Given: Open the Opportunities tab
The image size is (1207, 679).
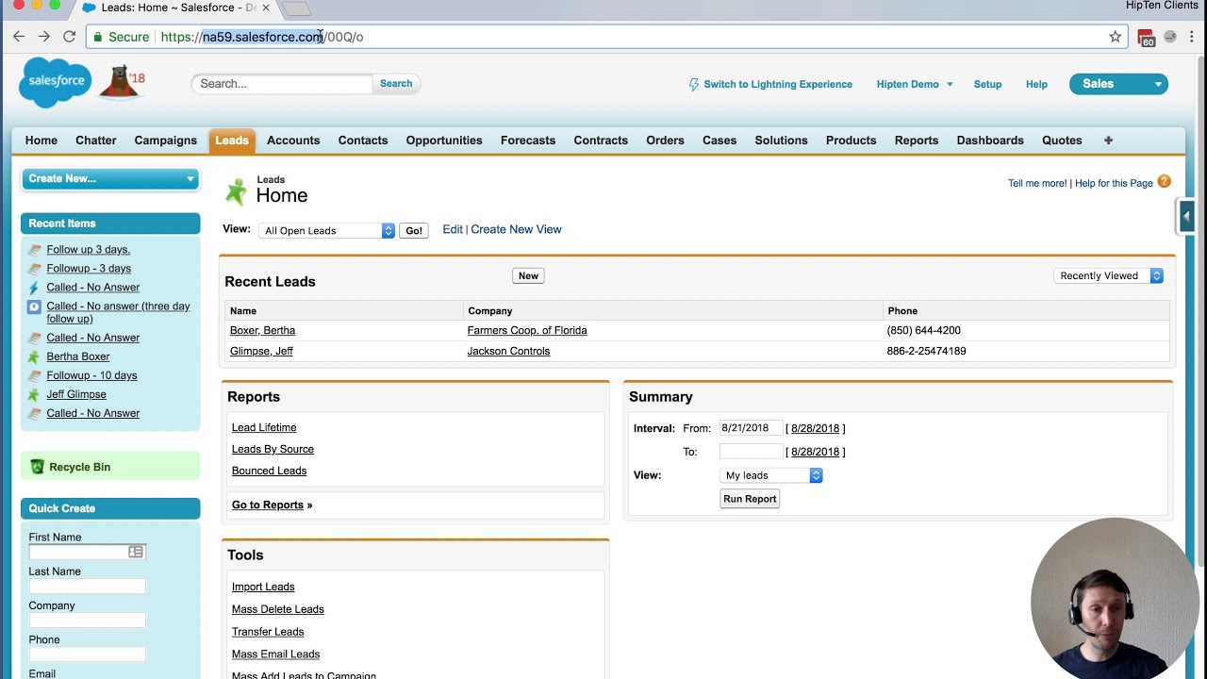Looking at the screenshot, I should coord(444,141).
